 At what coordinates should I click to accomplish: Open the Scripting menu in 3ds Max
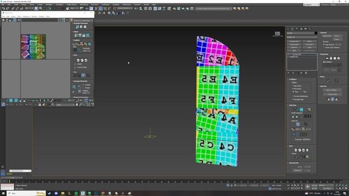(x=116, y=4)
